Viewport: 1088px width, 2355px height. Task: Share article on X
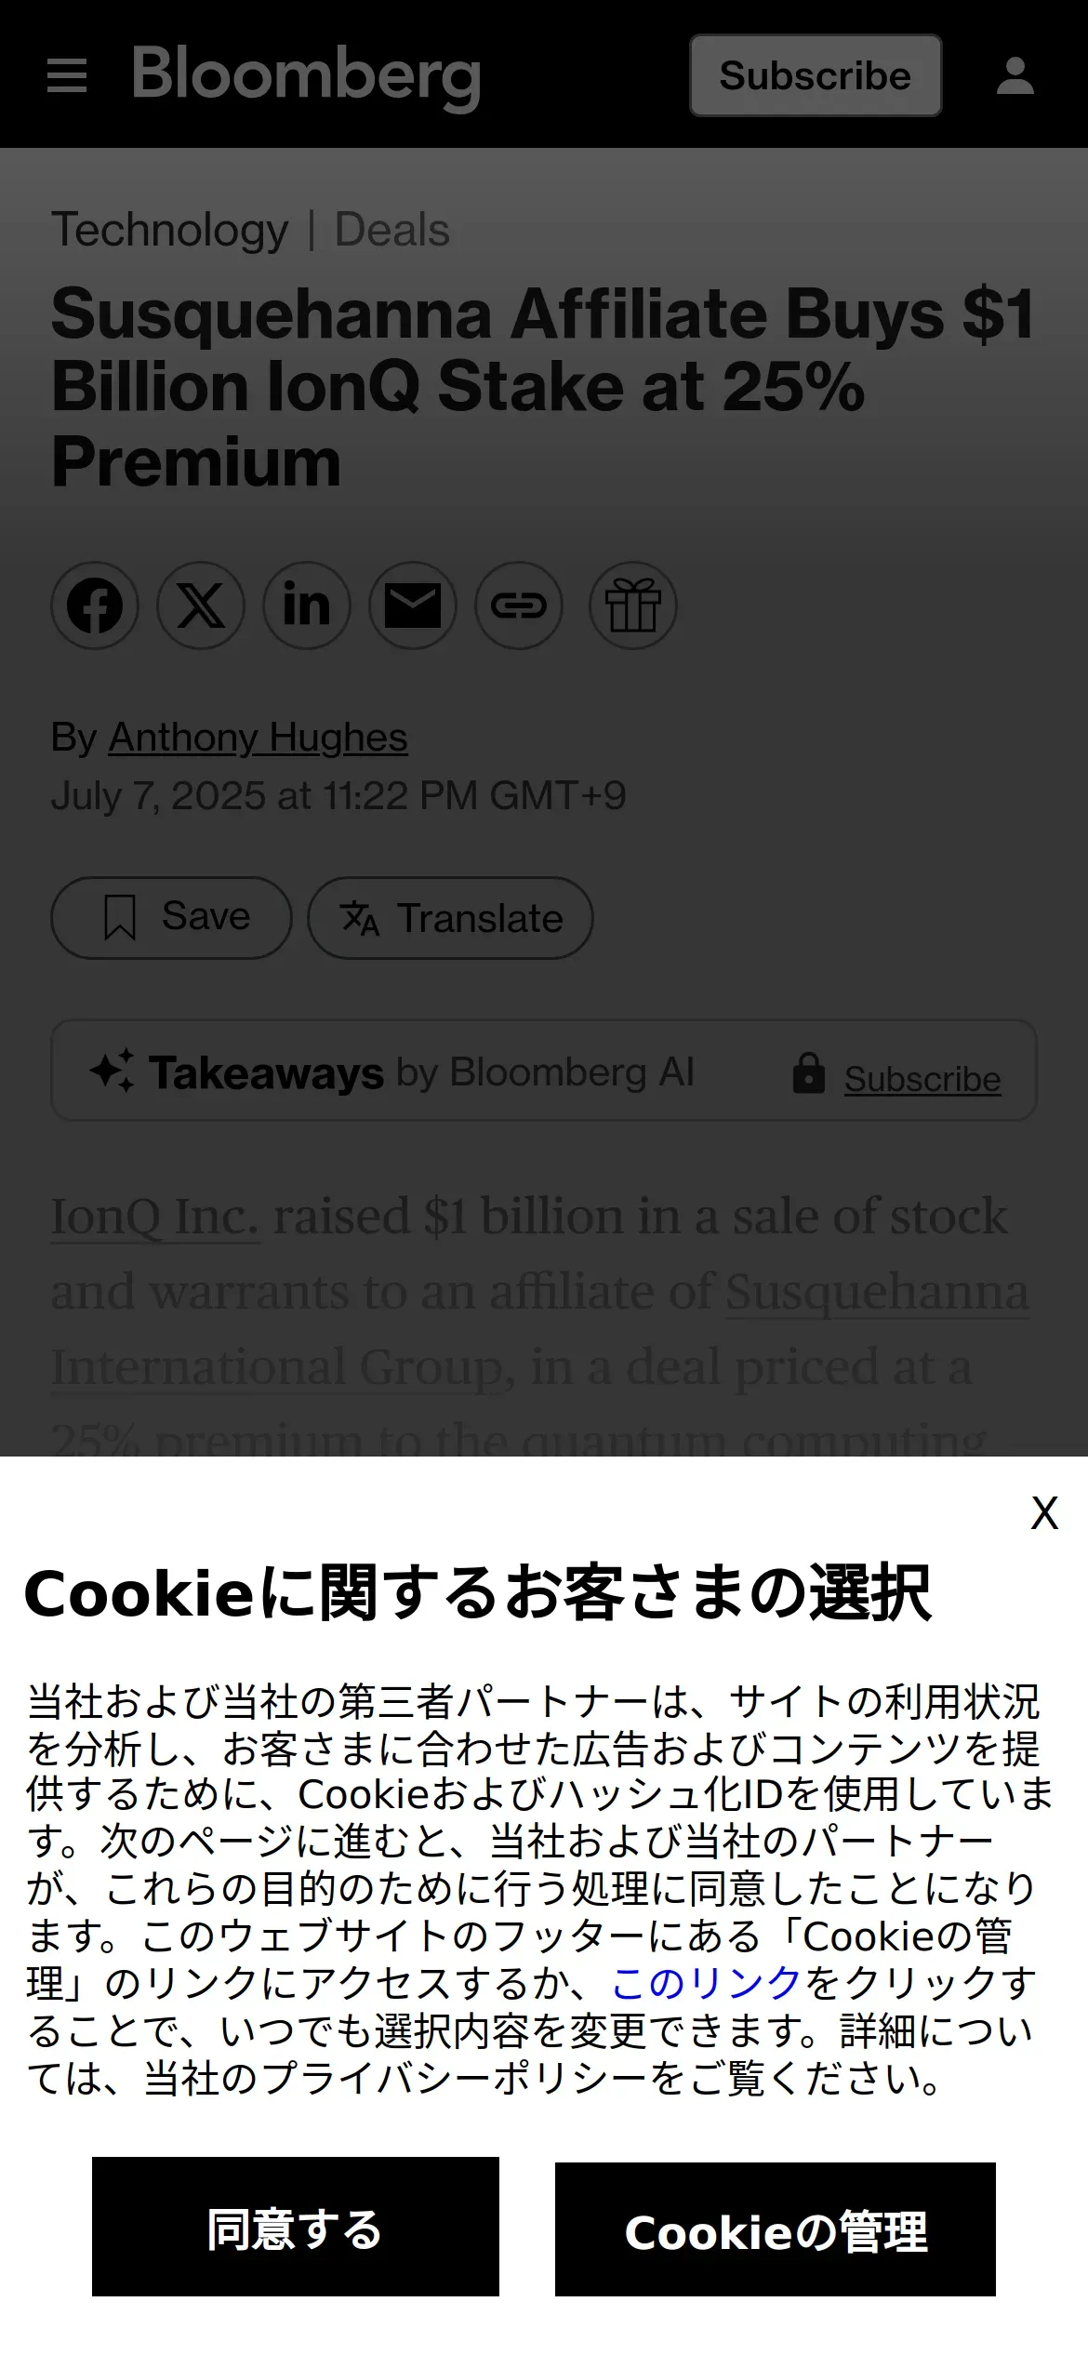(201, 605)
